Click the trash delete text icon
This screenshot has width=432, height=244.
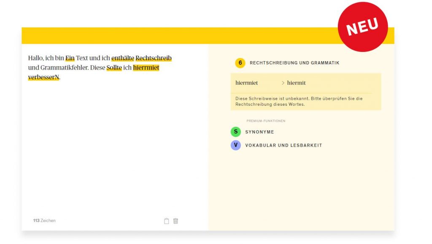[x=175, y=221]
